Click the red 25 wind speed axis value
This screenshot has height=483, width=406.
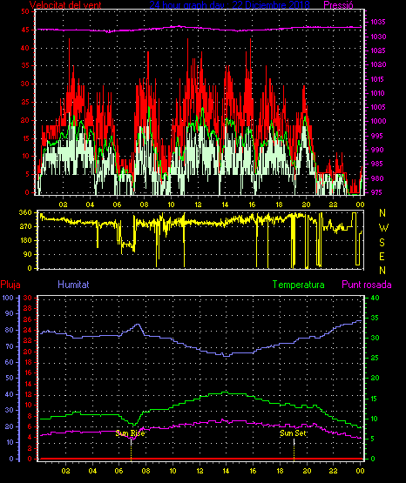pyautogui.click(x=25, y=103)
